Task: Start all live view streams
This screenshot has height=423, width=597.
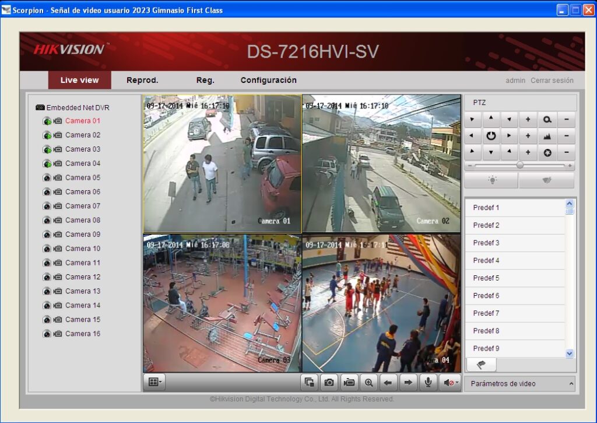Action: (310, 382)
